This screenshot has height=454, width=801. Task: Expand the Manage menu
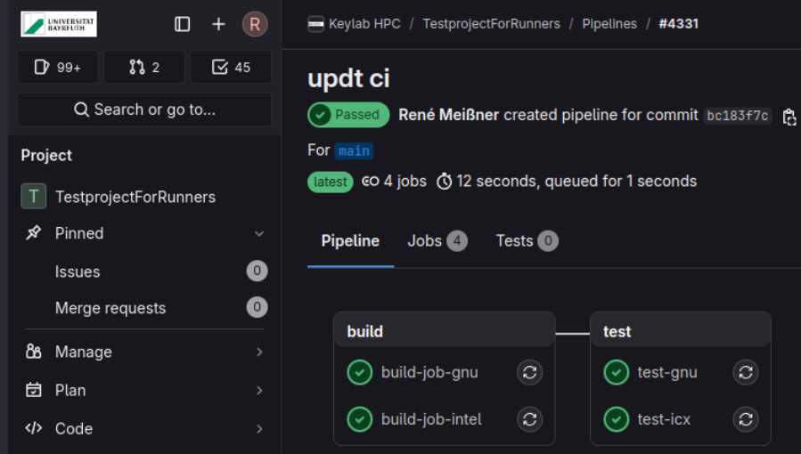tap(259, 353)
